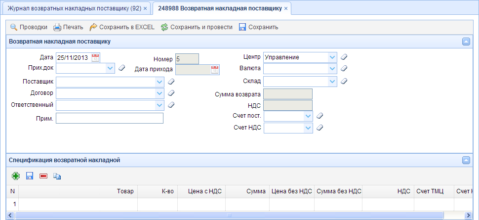The image size is (479, 220).
Task: Click the Номер field
Action: [187, 59]
